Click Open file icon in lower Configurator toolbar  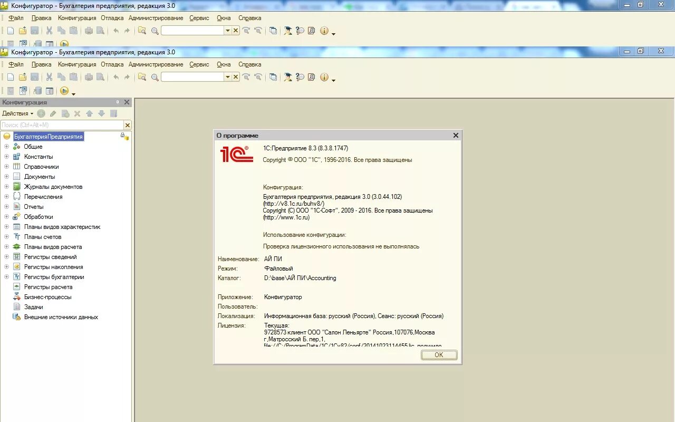(x=22, y=77)
